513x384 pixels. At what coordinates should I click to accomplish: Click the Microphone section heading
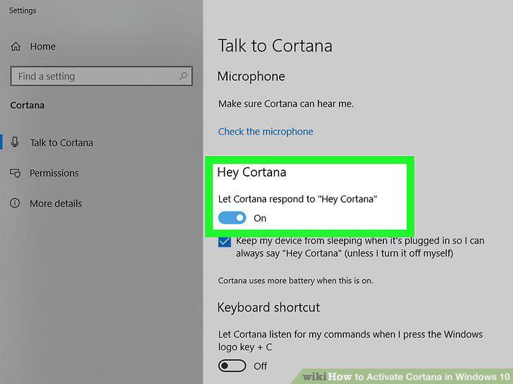251,77
